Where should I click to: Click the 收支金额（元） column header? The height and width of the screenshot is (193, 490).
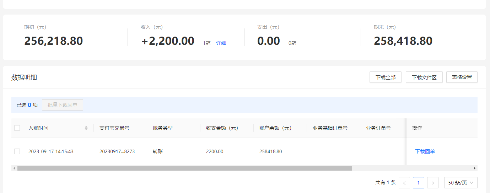pos(222,128)
